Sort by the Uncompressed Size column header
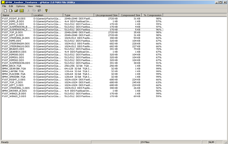Screen dimensions: 228x144 coord(106,15)
